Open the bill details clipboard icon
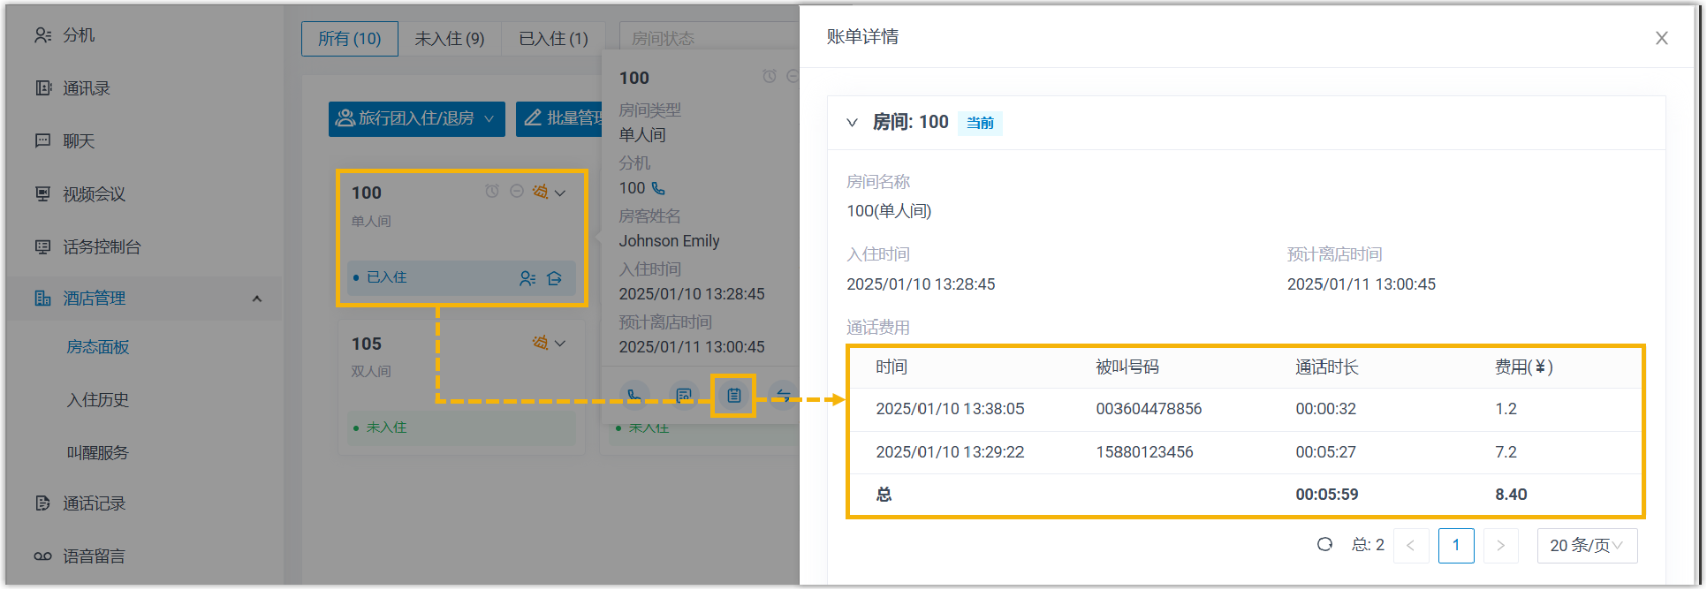This screenshot has height=590, width=1707. [733, 396]
